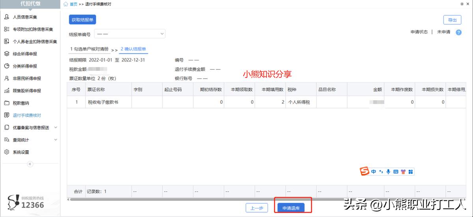Screen dimensions: 473x217
Task: Click the home icon in breadcrumb
Action: (x=66, y=4)
